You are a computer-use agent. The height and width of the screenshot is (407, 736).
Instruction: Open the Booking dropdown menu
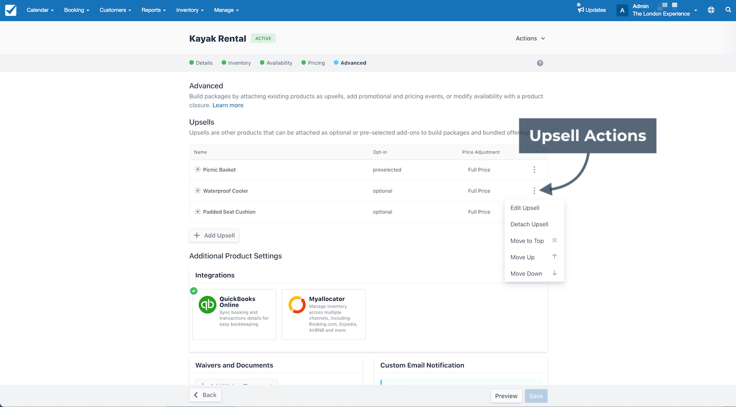click(77, 10)
